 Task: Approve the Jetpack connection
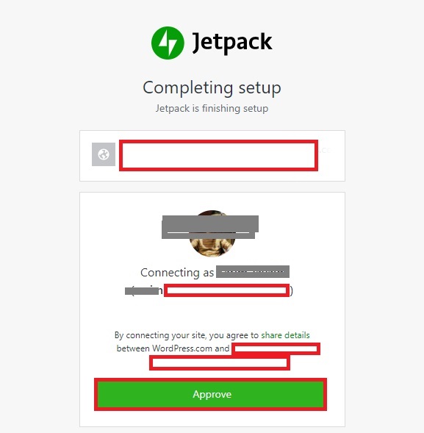click(210, 394)
